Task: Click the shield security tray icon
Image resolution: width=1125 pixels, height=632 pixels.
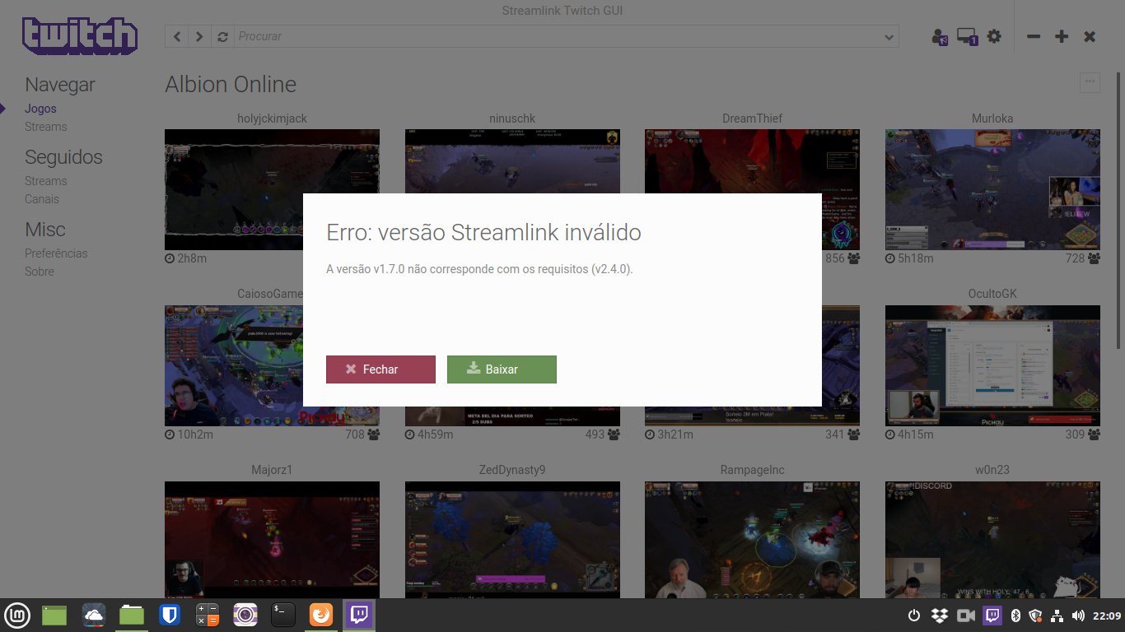Action: pos(1036,616)
